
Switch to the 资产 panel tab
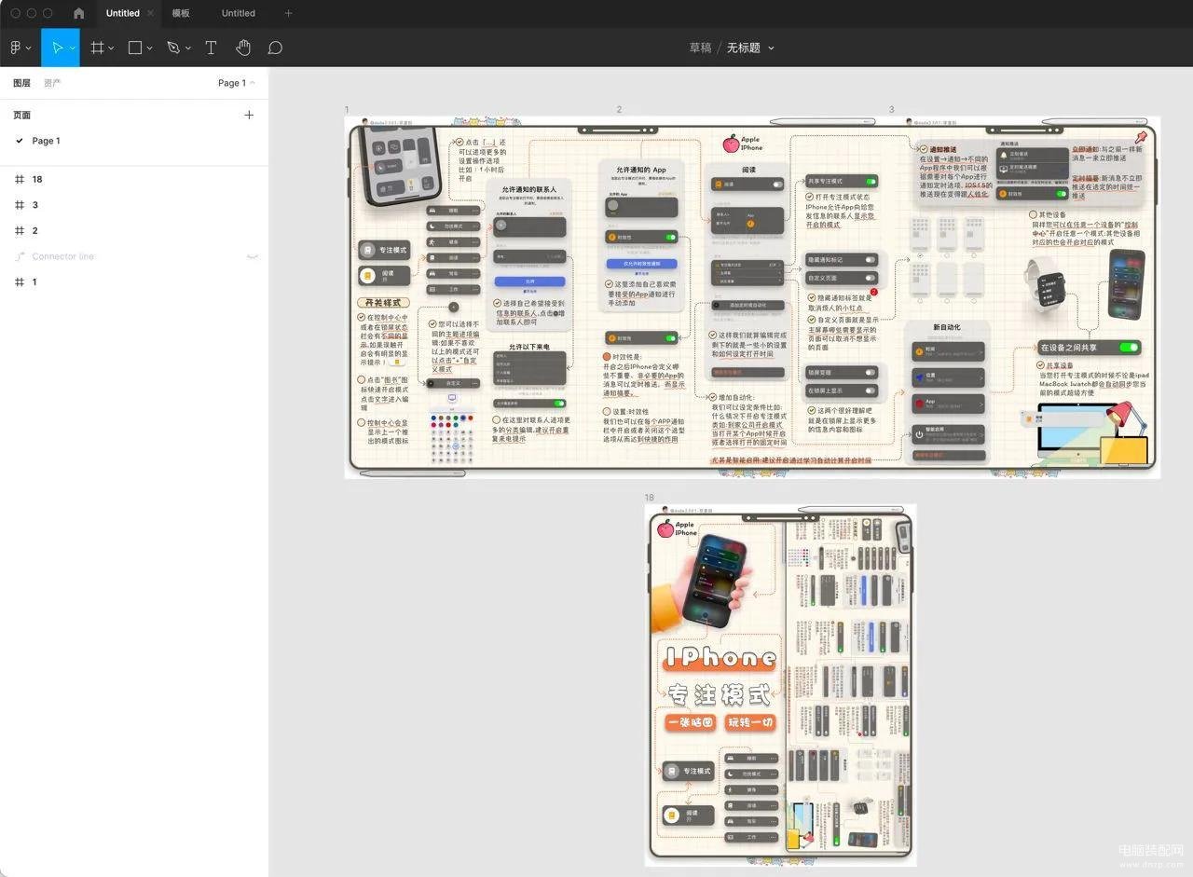pos(52,83)
